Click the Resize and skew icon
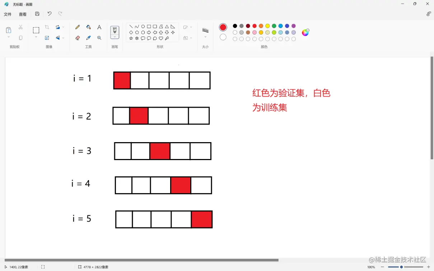Screen dimensions: 434x271 click(47, 38)
